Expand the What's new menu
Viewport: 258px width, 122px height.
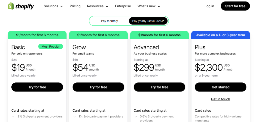click(x=149, y=6)
